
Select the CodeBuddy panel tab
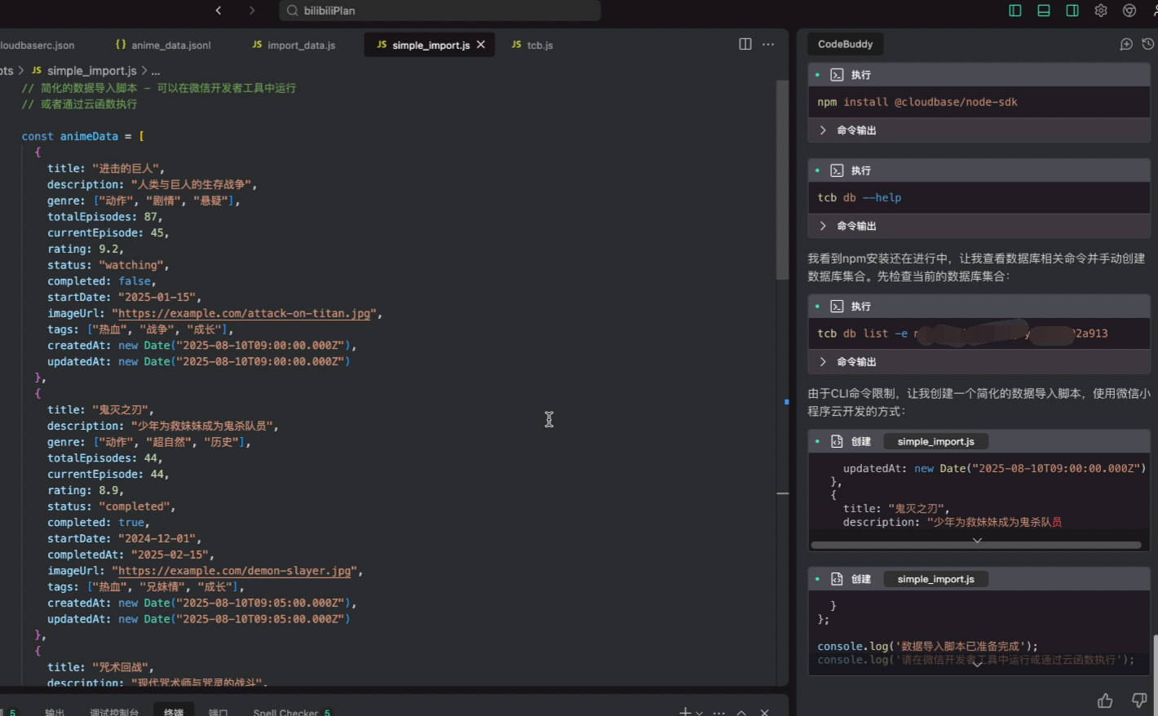845,44
